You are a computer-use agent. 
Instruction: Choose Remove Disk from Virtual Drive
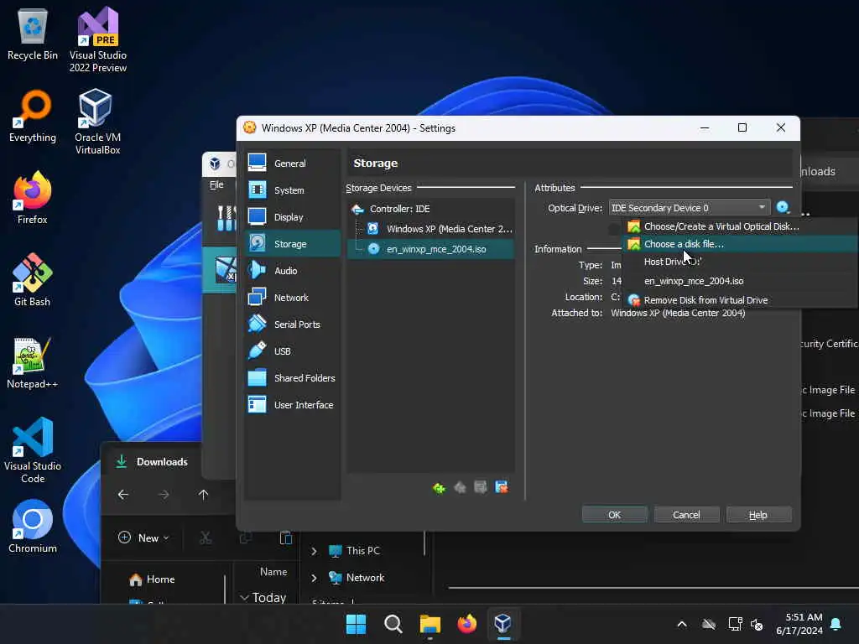(x=742, y=300)
